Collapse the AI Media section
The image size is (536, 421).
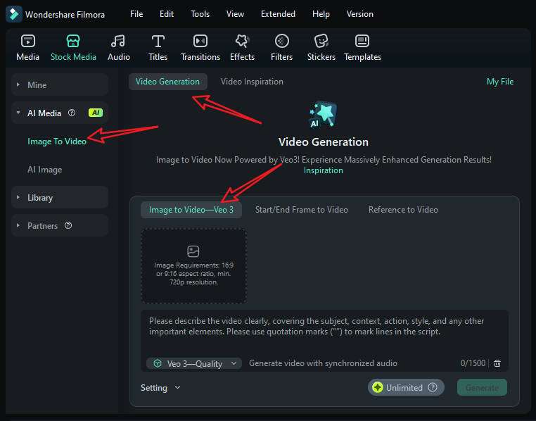coord(18,113)
